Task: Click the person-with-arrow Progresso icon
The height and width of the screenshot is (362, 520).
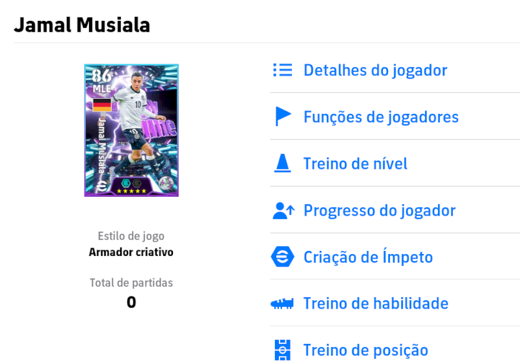Action: 283,211
